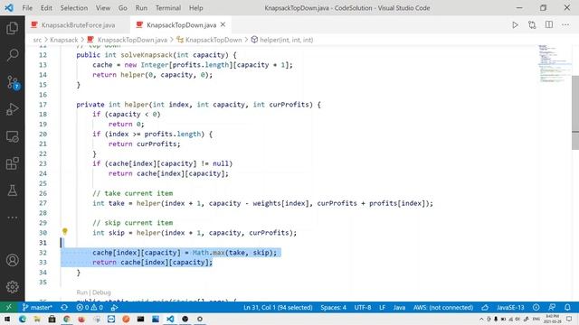Viewport: 579px width, 325px height.
Task: Synchronize changes icon in status bar
Action: pos(64,307)
